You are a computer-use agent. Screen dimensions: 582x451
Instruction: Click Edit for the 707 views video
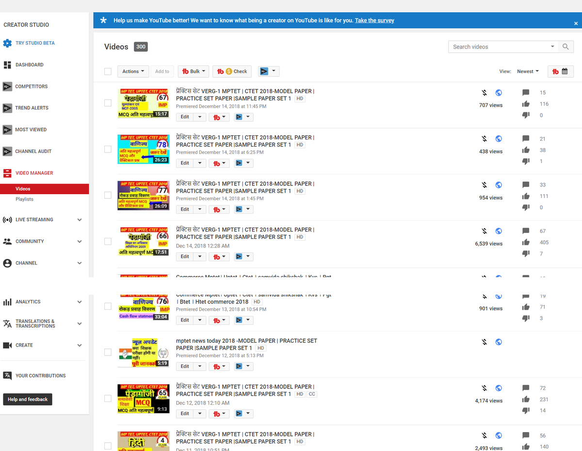point(185,117)
